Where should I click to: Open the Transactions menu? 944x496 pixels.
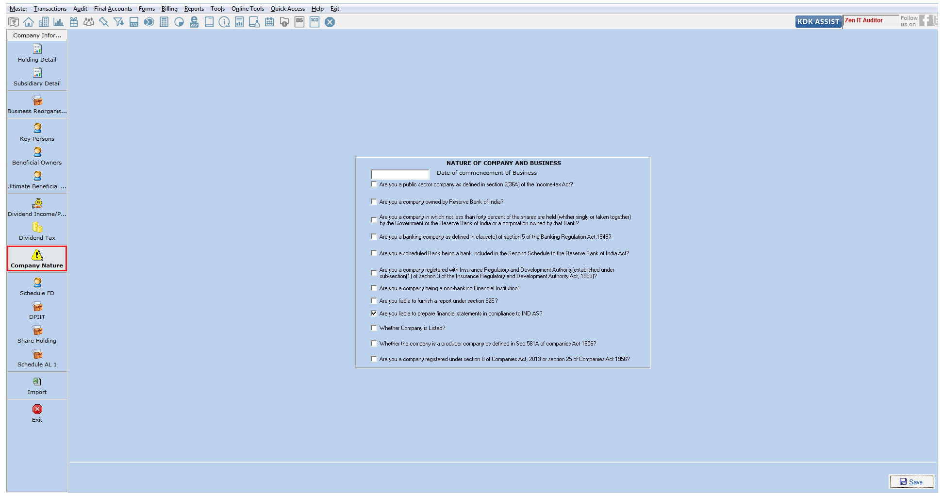[50, 9]
